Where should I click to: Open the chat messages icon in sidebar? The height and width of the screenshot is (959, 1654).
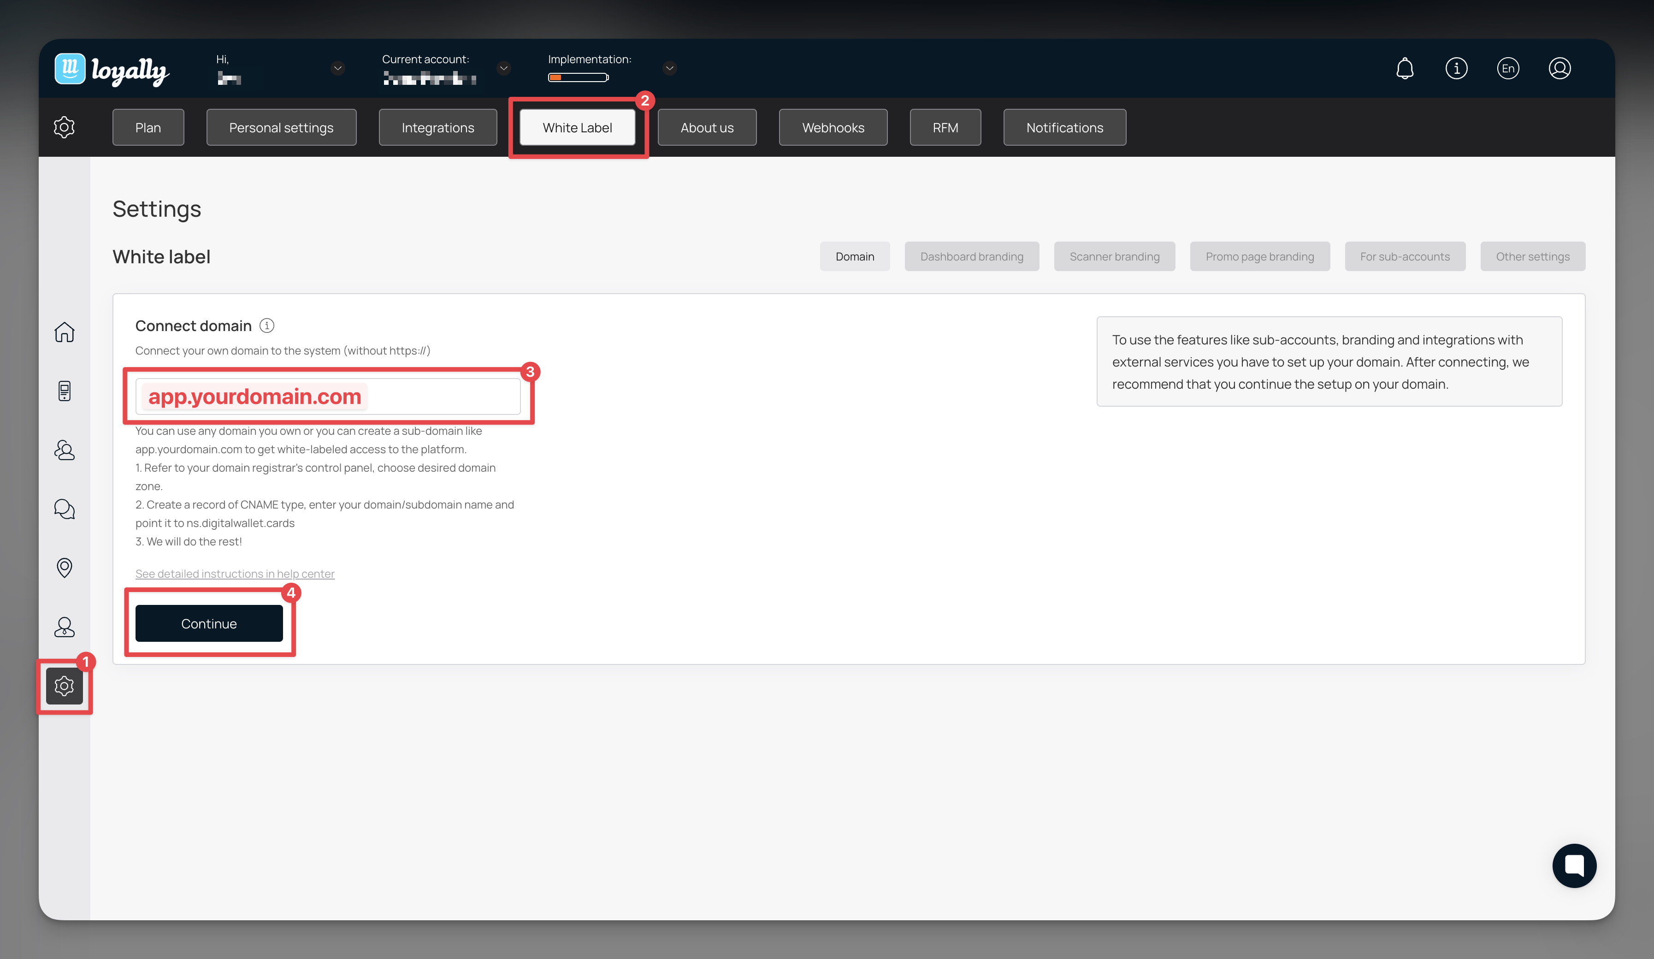pyautogui.click(x=65, y=509)
